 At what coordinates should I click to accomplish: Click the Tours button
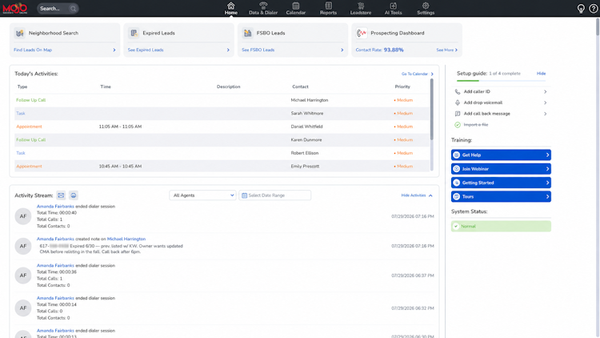tap(501, 196)
